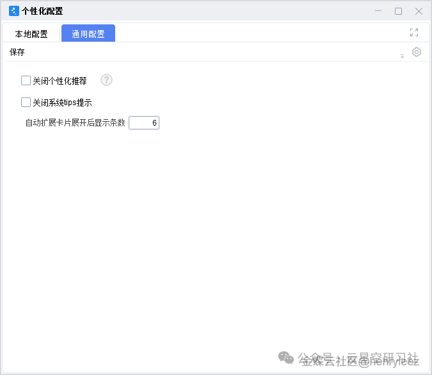Focus the display count field showing 6

tap(144, 122)
